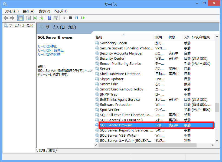This screenshot has width=222, height=162.
Task: Select the Security Center service
Action: click(154, 59)
